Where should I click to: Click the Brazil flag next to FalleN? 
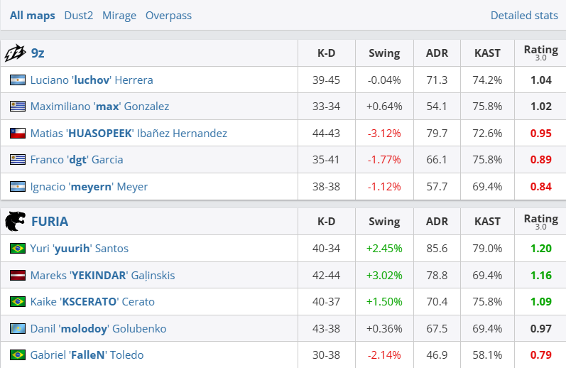pos(18,355)
